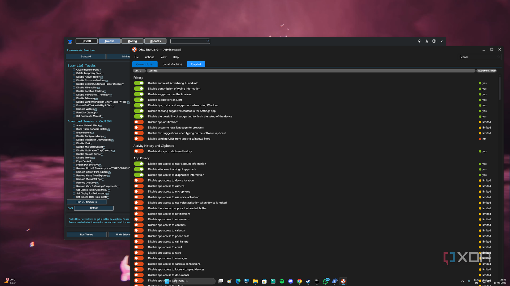Toggle 'Disable suggestions in Start' switch
This screenshot has height=286, width=510.
[139, 100]
